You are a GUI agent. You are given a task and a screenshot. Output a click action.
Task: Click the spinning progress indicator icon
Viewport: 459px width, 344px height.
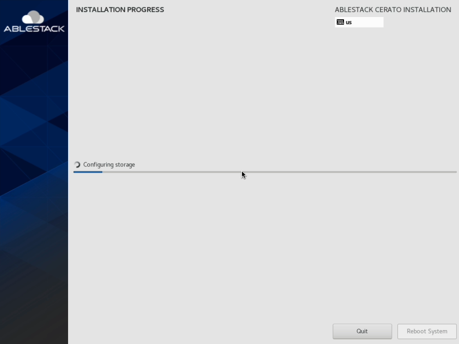pyautogui.click(x=77, y=165)
